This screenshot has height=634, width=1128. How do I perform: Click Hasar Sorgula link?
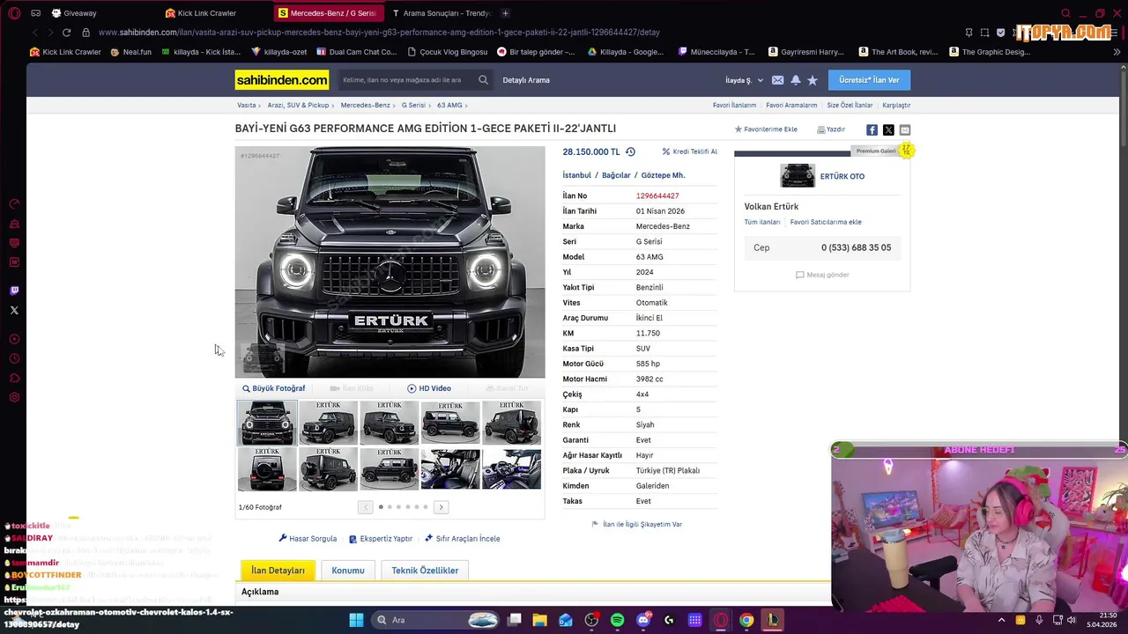[x=308, y=539]
